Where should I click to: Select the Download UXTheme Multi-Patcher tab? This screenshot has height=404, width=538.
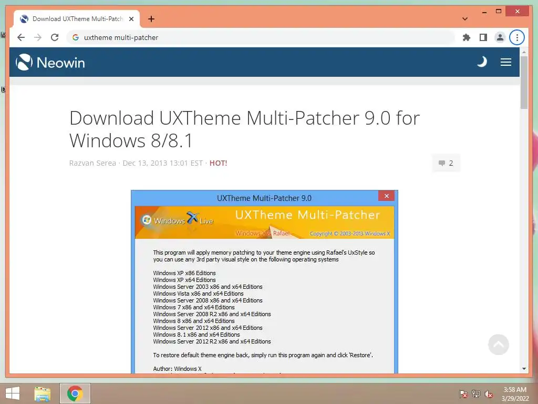coord(77,19)
